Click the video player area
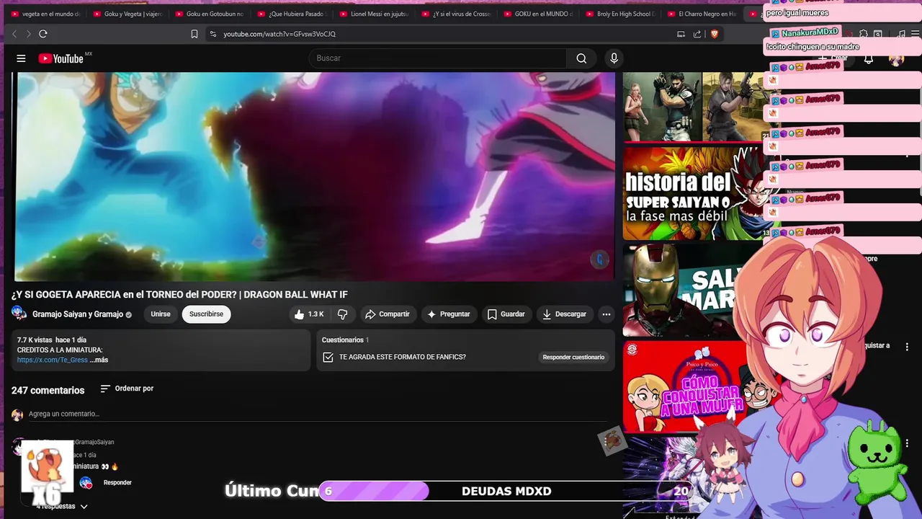Image resolution: width=922 pixels, height=519 pixels. (315, 177)
